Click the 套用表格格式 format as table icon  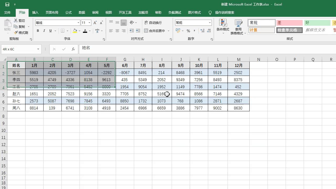[238, 26]
